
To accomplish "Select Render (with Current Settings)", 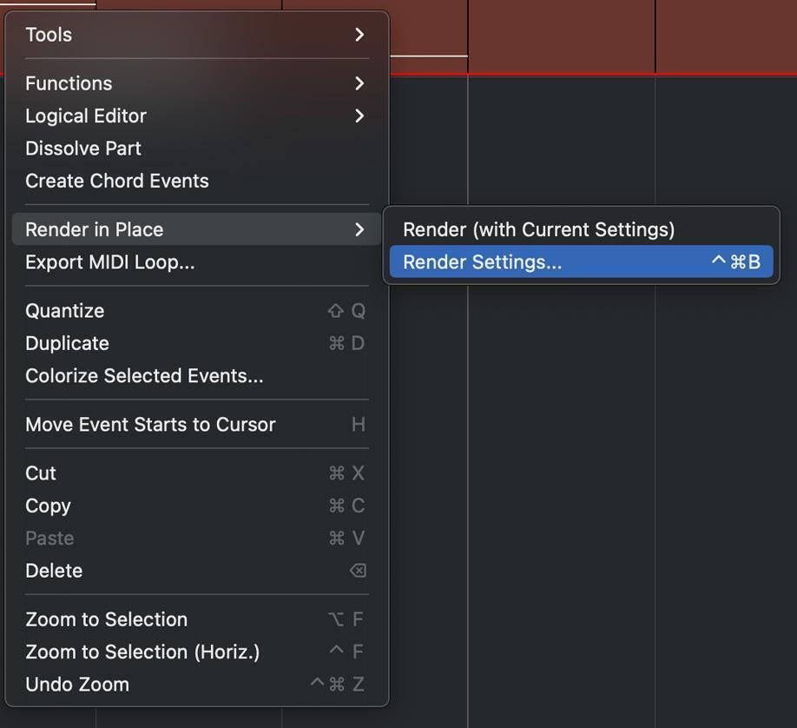I will (x=582, y=229).
